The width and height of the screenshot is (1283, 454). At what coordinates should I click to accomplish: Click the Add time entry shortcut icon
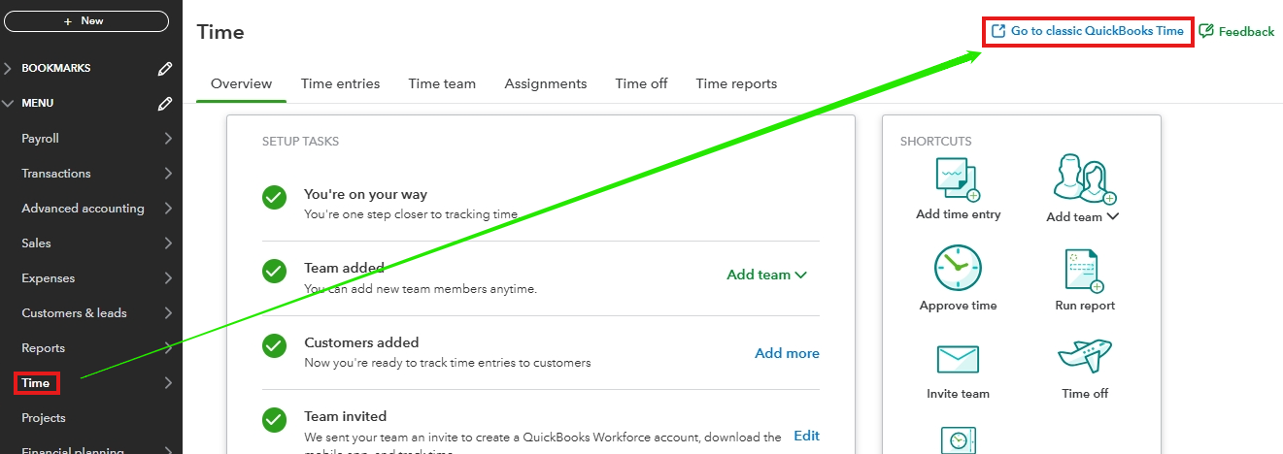point(957,179)
